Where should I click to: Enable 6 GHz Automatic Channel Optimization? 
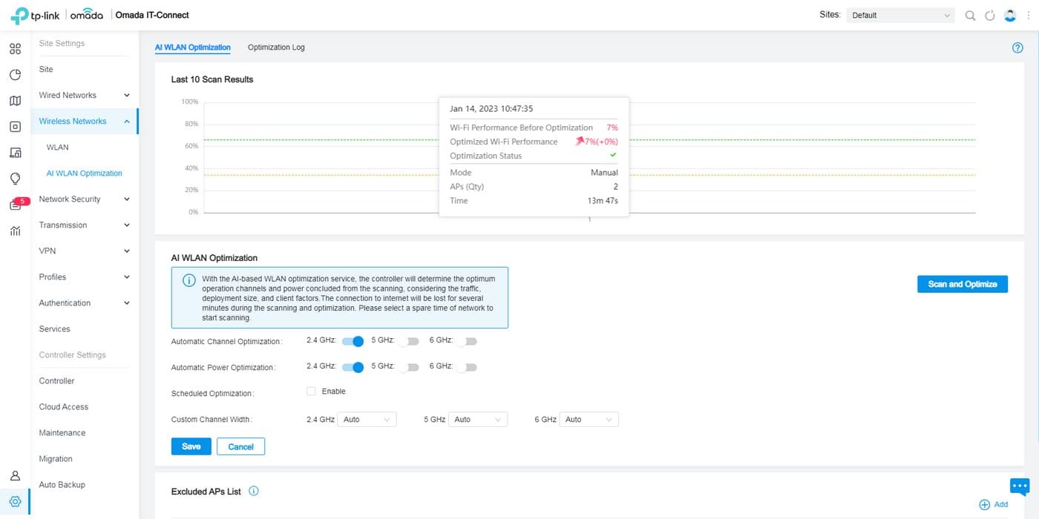click(468, 340)
